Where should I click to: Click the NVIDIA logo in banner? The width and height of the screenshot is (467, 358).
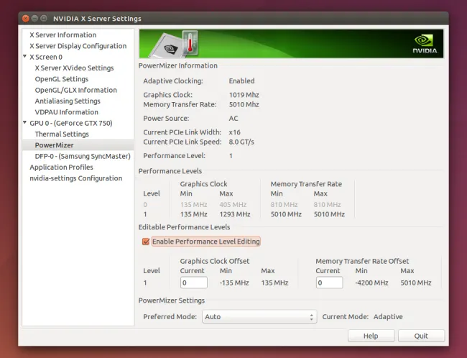[x=425, y=44]
